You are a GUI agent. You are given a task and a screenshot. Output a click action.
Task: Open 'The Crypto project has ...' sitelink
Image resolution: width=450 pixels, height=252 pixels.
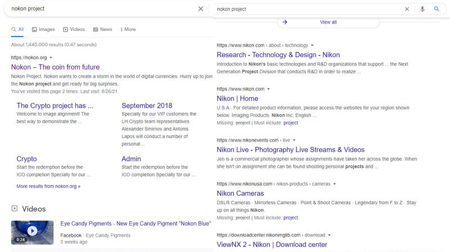click(x=55, y=106)
